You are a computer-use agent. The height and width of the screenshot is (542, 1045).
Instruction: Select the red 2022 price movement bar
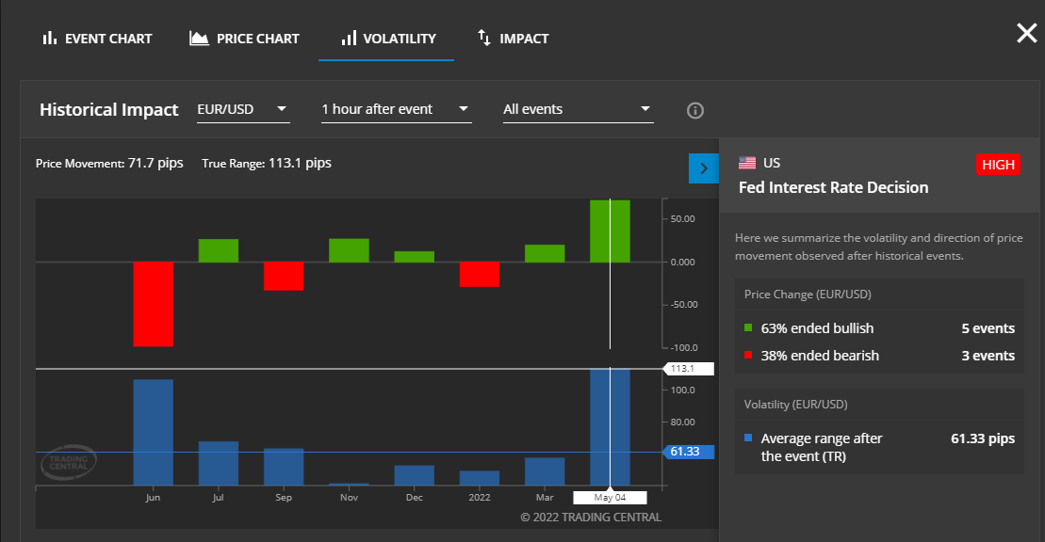point(480,275)
